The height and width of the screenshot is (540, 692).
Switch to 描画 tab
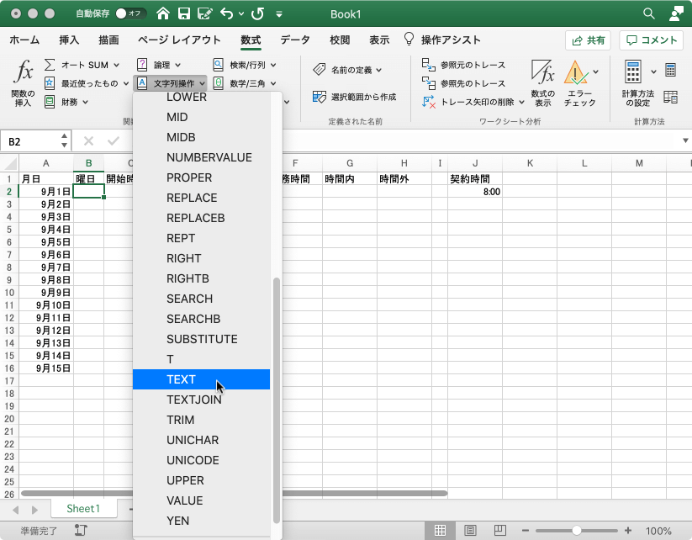point(108,40)
